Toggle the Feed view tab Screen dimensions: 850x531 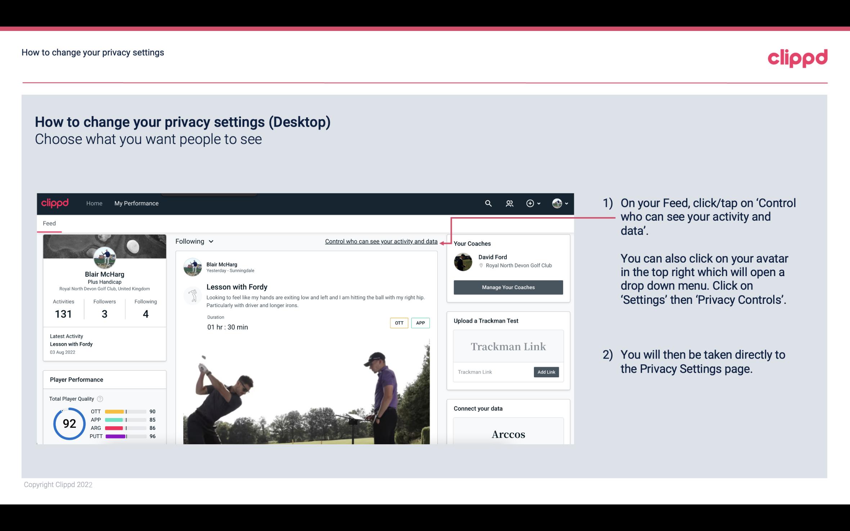49,223
